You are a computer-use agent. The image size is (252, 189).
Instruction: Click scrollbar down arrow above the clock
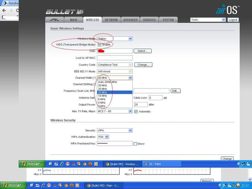(x=250, y=179)
